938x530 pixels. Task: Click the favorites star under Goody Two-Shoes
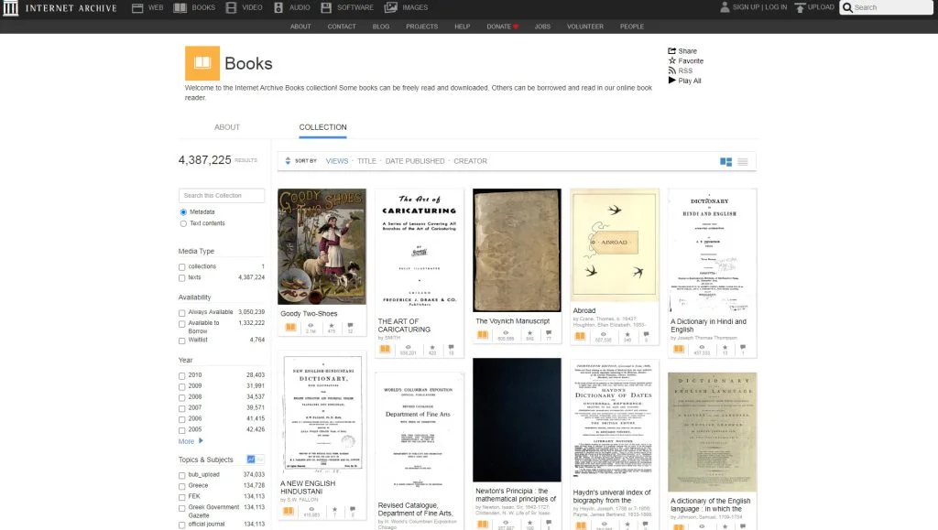click(x=332, y=326)
